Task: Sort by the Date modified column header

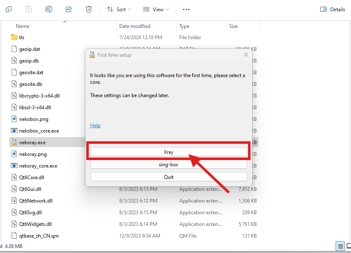Action: tap(135, 26)
